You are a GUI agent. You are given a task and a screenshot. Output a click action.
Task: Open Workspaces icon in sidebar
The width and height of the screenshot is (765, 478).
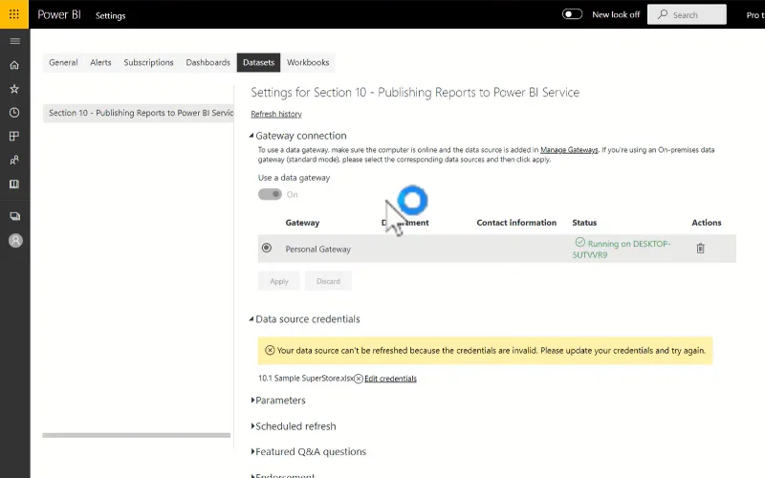pyautogui.click(x=14, y=216)
